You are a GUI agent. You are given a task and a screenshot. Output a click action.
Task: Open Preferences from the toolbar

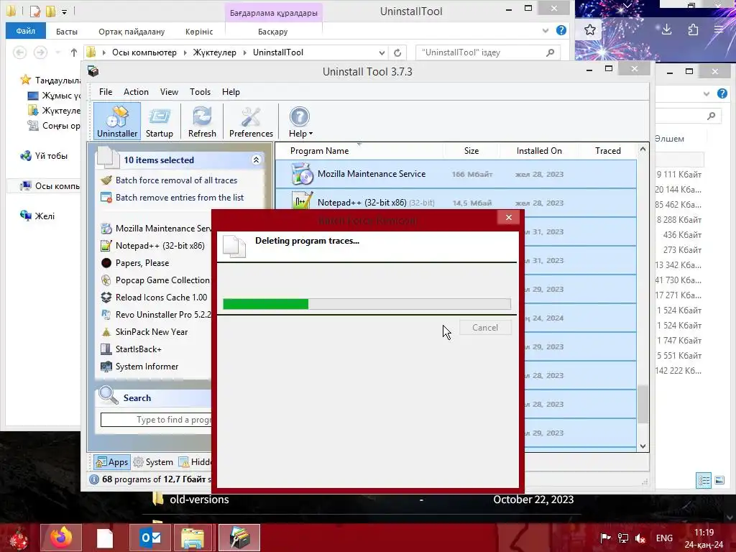click(x=251, y=121)
